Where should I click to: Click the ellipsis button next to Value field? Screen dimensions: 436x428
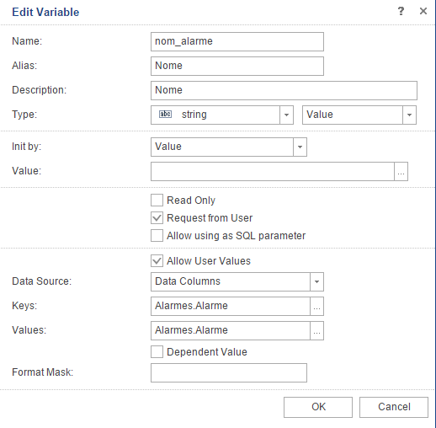(401, 171)
